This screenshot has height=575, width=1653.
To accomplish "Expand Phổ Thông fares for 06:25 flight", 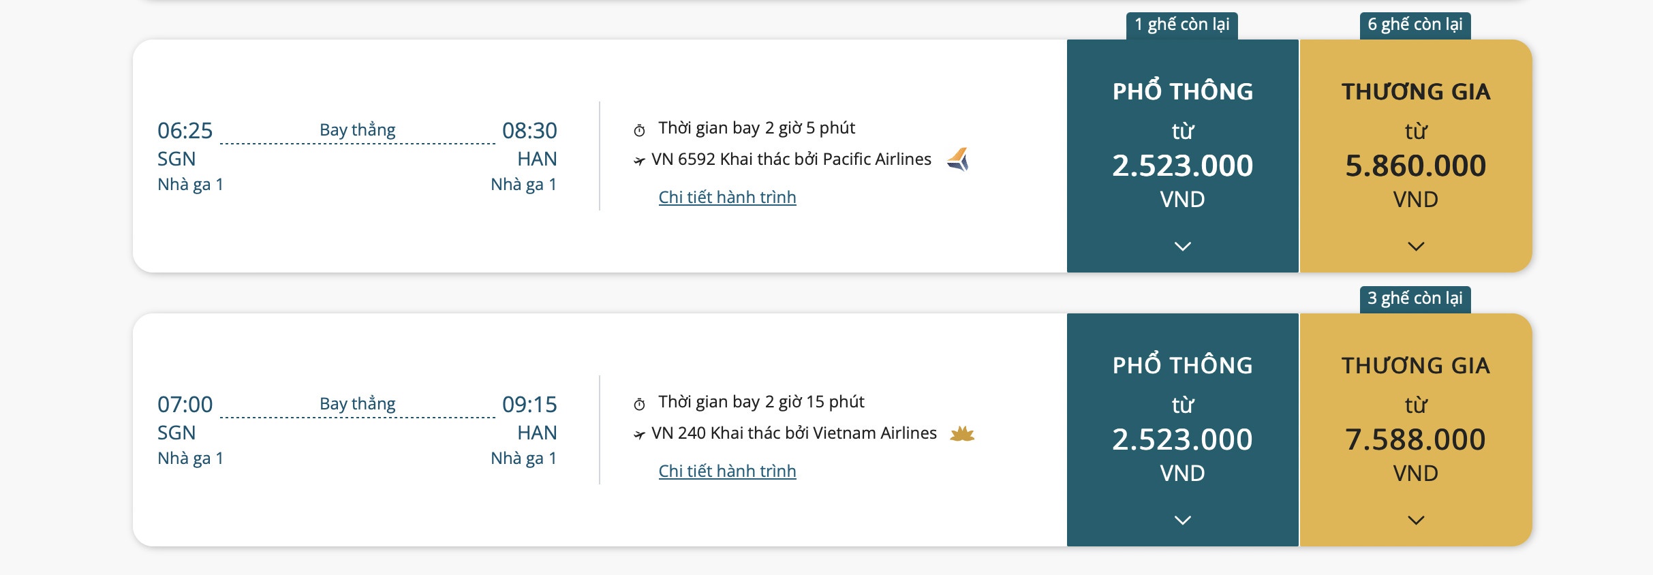I will click(1182, 246).
